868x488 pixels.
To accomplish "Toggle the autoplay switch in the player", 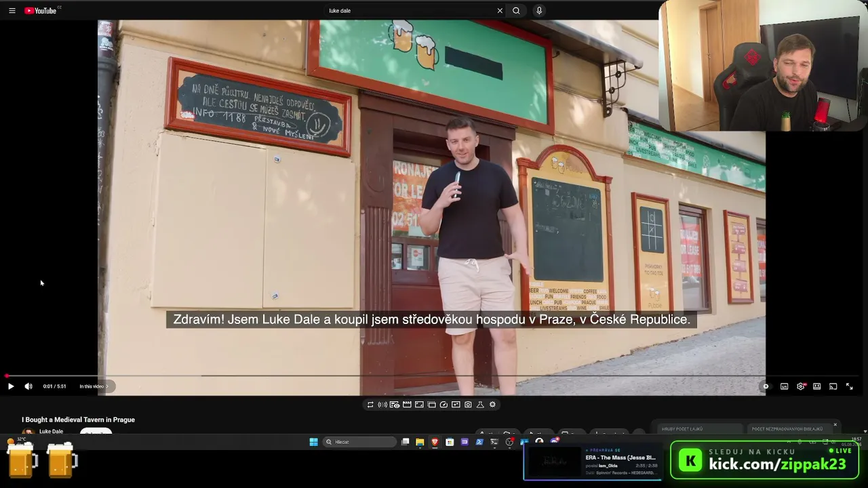I will (x=766, y=386).
